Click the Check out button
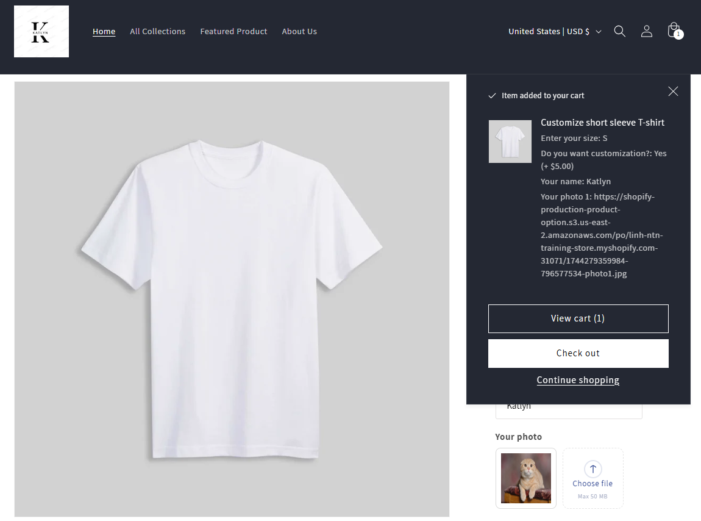This screenshot has width=701, height=521. tap(578, 354)
